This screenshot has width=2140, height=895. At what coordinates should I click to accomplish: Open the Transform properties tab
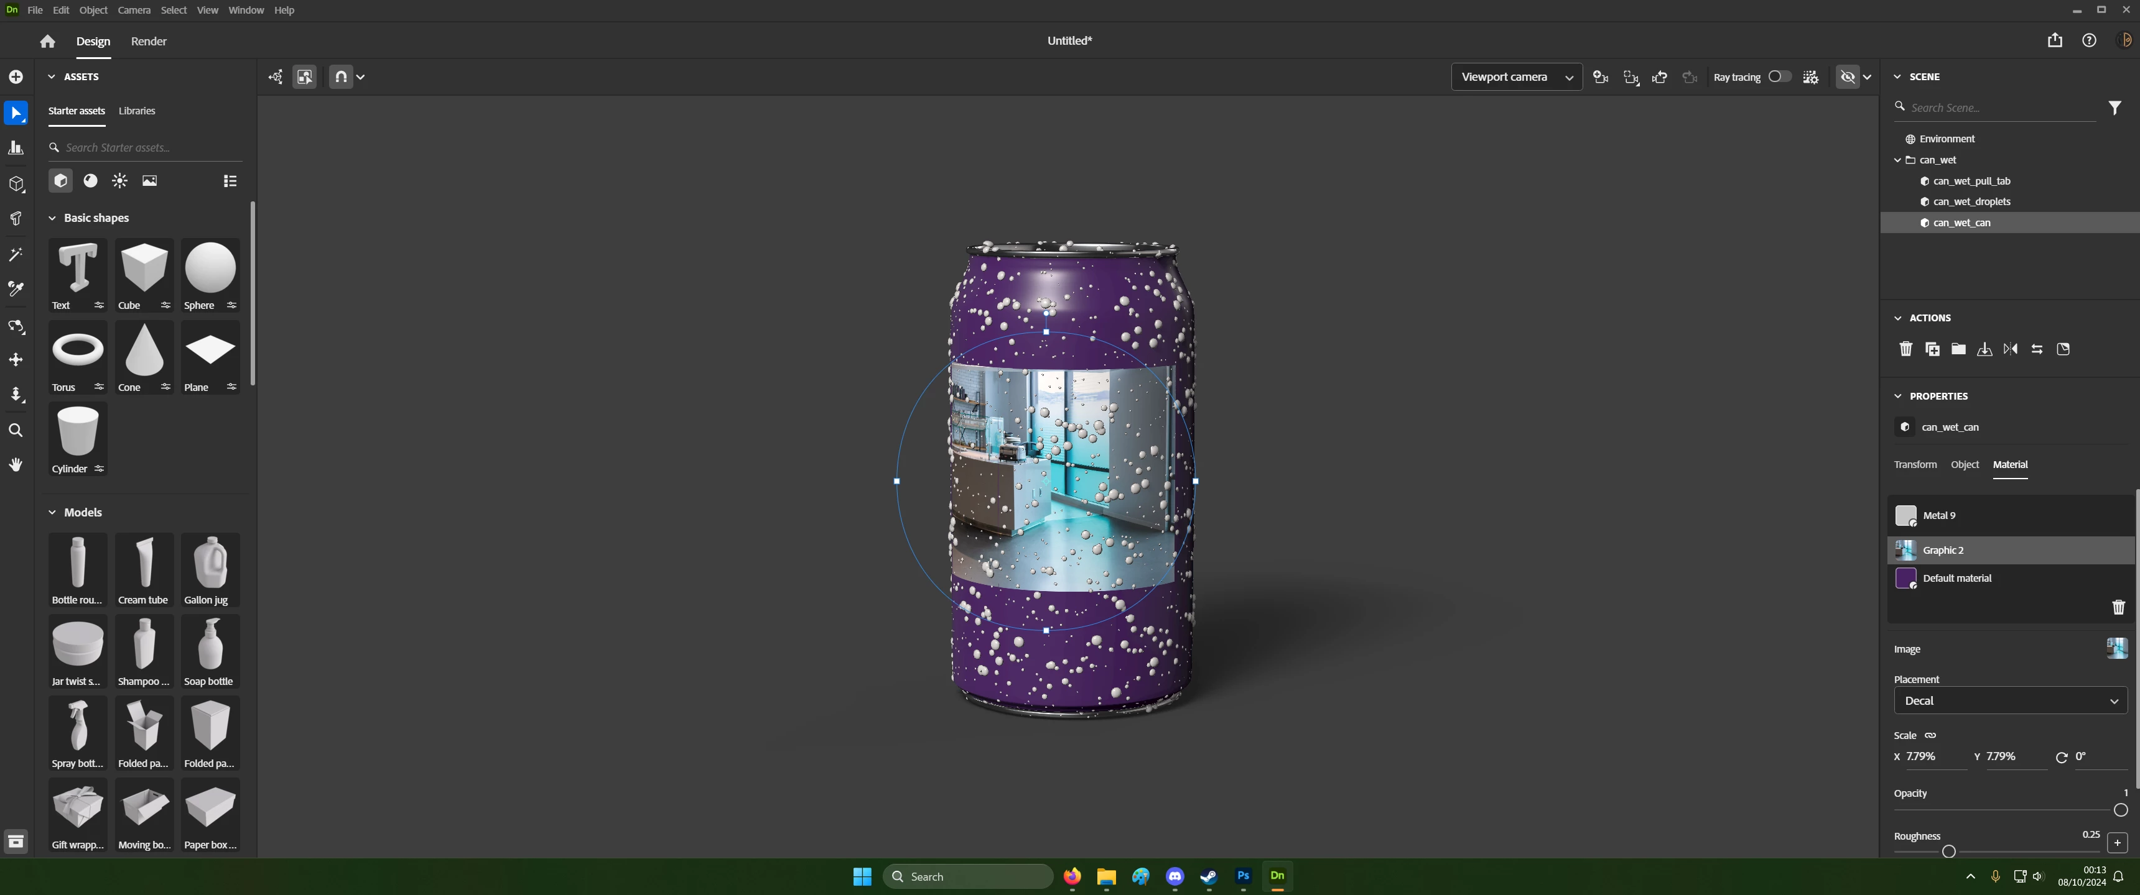pos(1915,465)
